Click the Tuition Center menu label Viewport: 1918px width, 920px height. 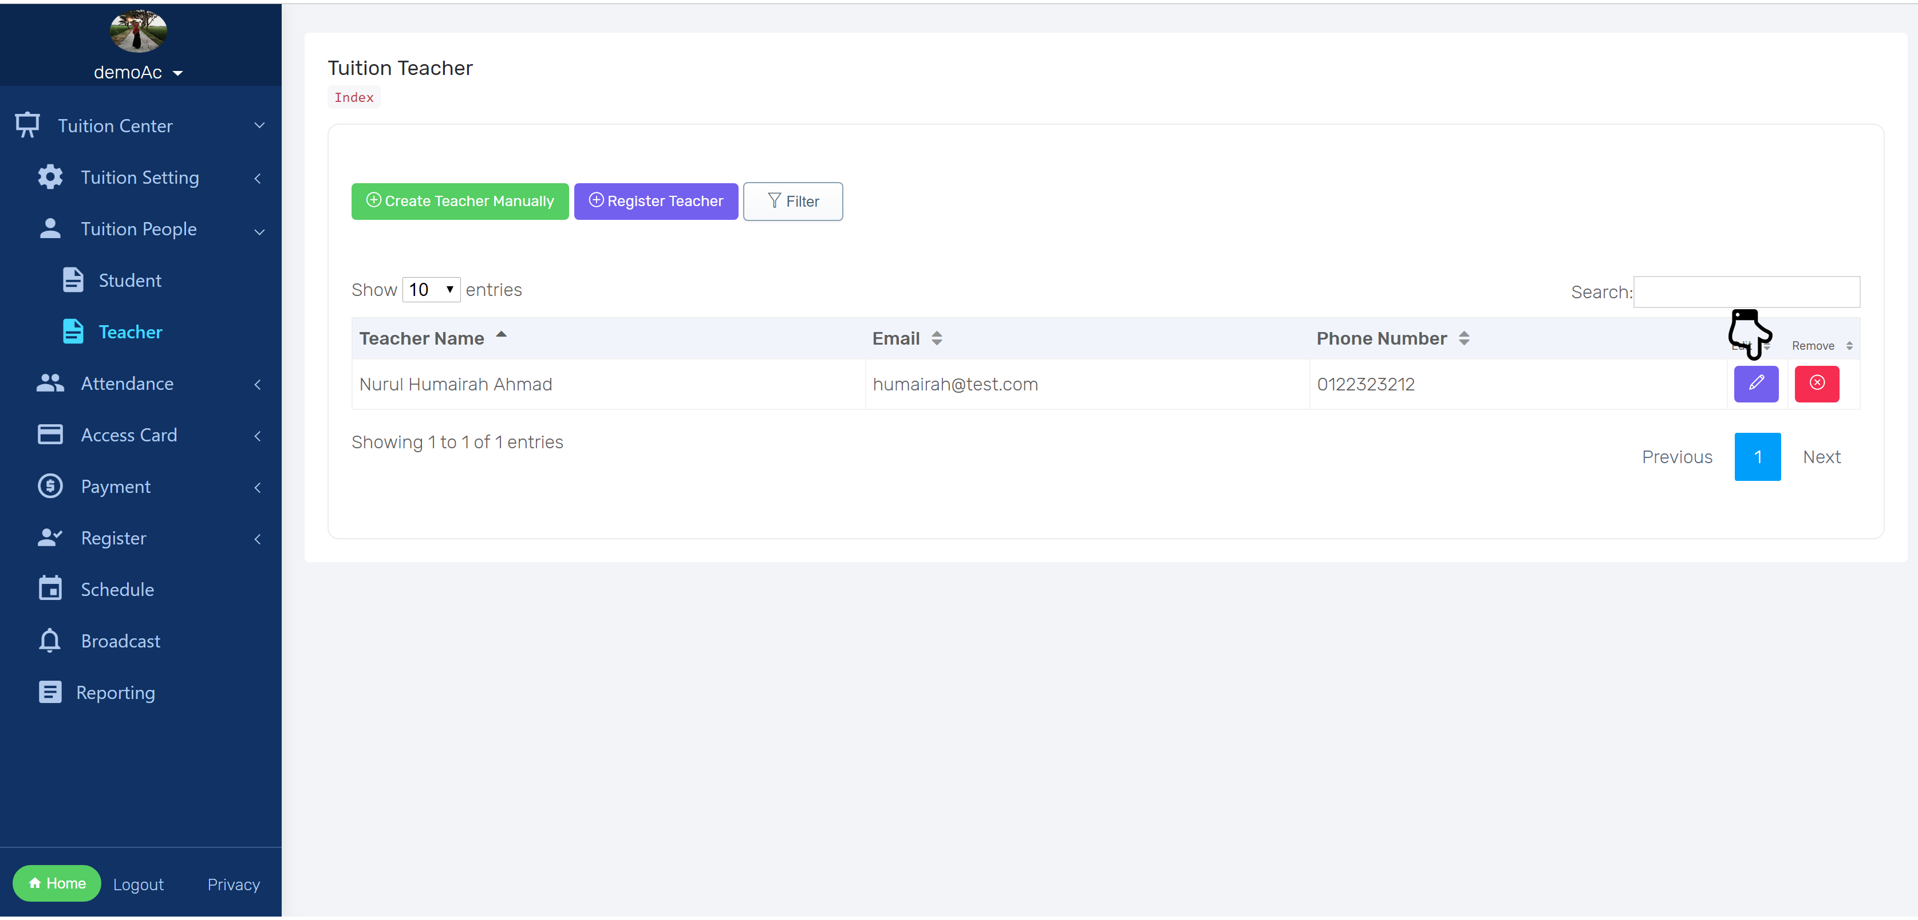tap(116, 126)
